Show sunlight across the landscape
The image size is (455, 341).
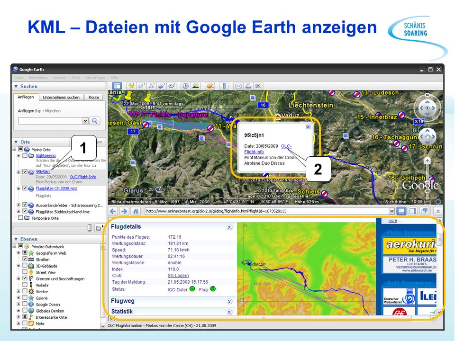tap(196, 86)
